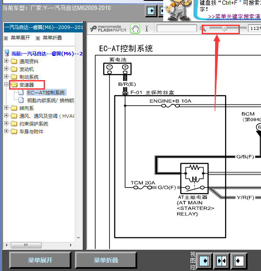Click the top 菜单展开 text link
261x271 pixels.
coord(20,38)
